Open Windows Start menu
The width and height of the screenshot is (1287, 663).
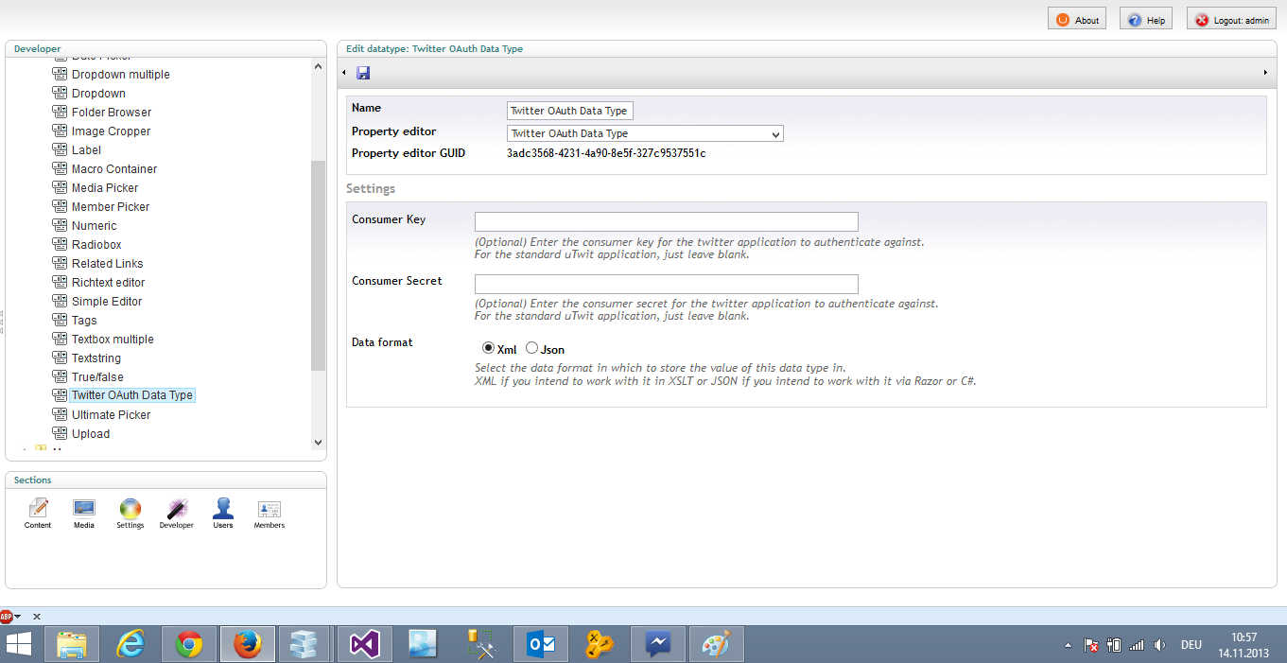pyautogui.click(x=18, y=645)
